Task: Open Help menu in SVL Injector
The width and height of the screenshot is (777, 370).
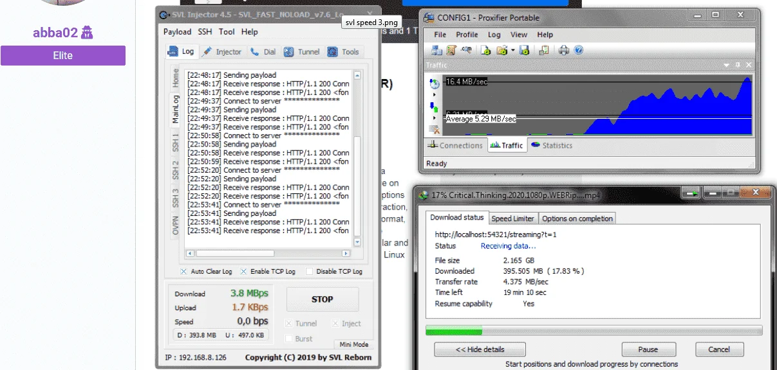Action: pos(250,31)
